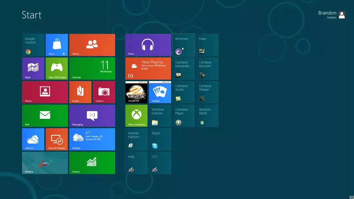The height and width of the screenshot is (199, 354).
Task: Open Windows Explorer tile
Action: point(160,116)
